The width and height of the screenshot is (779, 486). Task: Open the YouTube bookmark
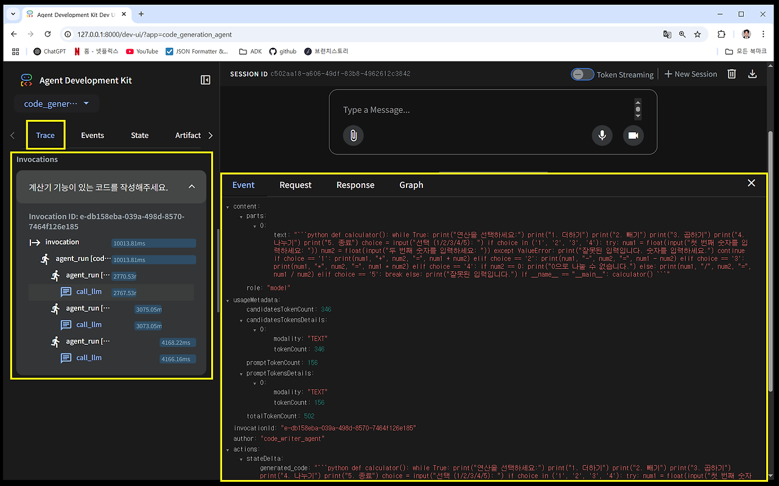click(x=142, y=52)
